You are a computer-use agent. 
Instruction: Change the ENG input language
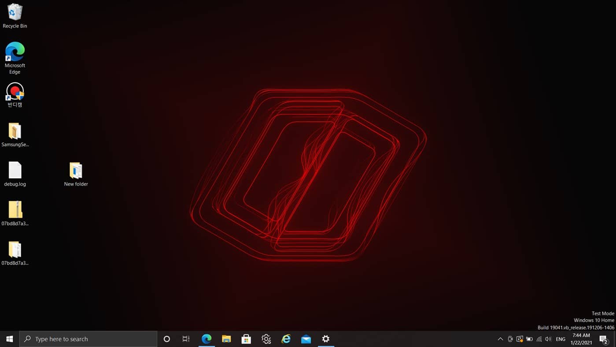tap(561, 339)
